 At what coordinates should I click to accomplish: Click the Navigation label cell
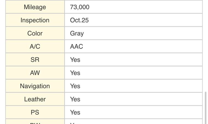[x=35, y=86]
